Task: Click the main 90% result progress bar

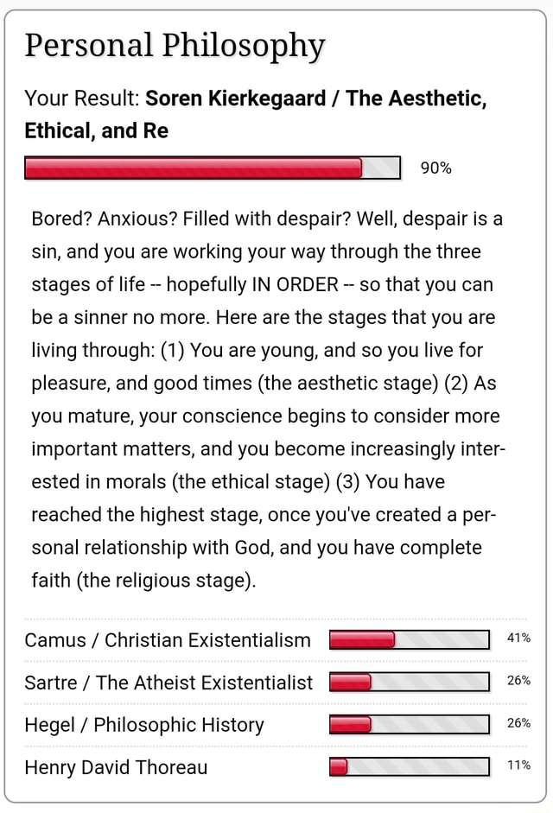Action: point(213,168)
